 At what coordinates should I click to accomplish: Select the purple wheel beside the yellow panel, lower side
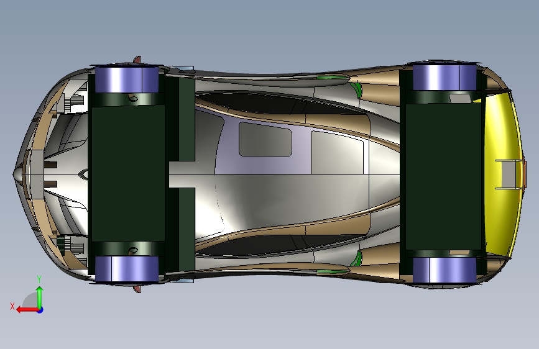coord(444,270)
